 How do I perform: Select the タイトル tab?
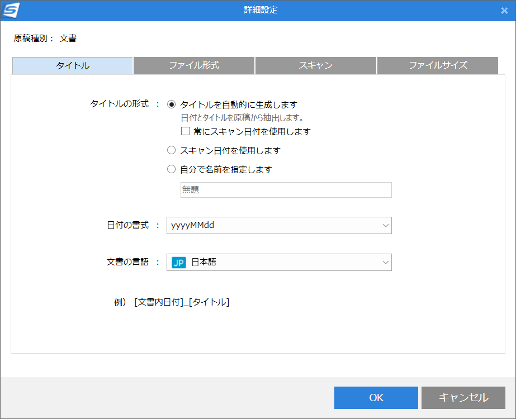click(72, 65)
